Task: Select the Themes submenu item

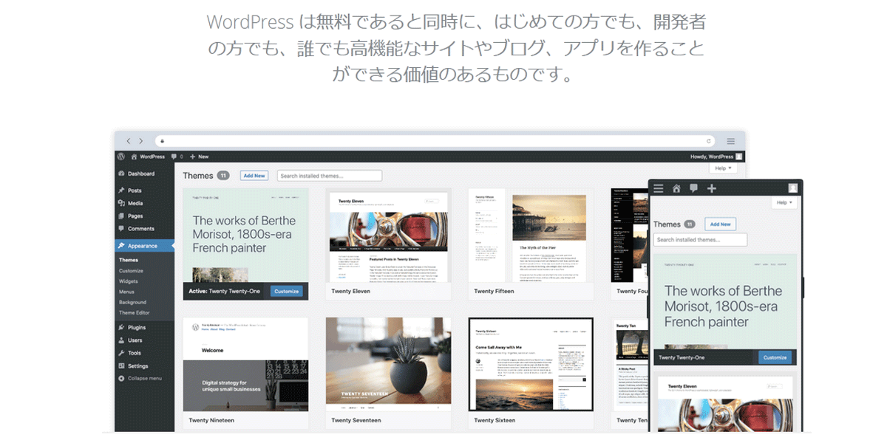Action: [129, 260]
